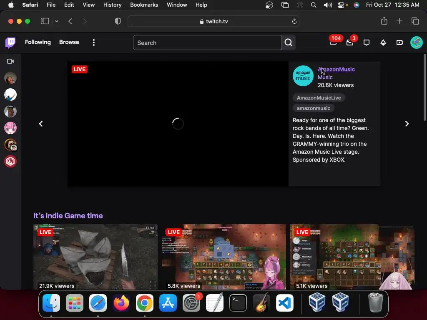Open Prime loot crown with 104 badge
The image size is (427, 320).
[x=333, y=42]
